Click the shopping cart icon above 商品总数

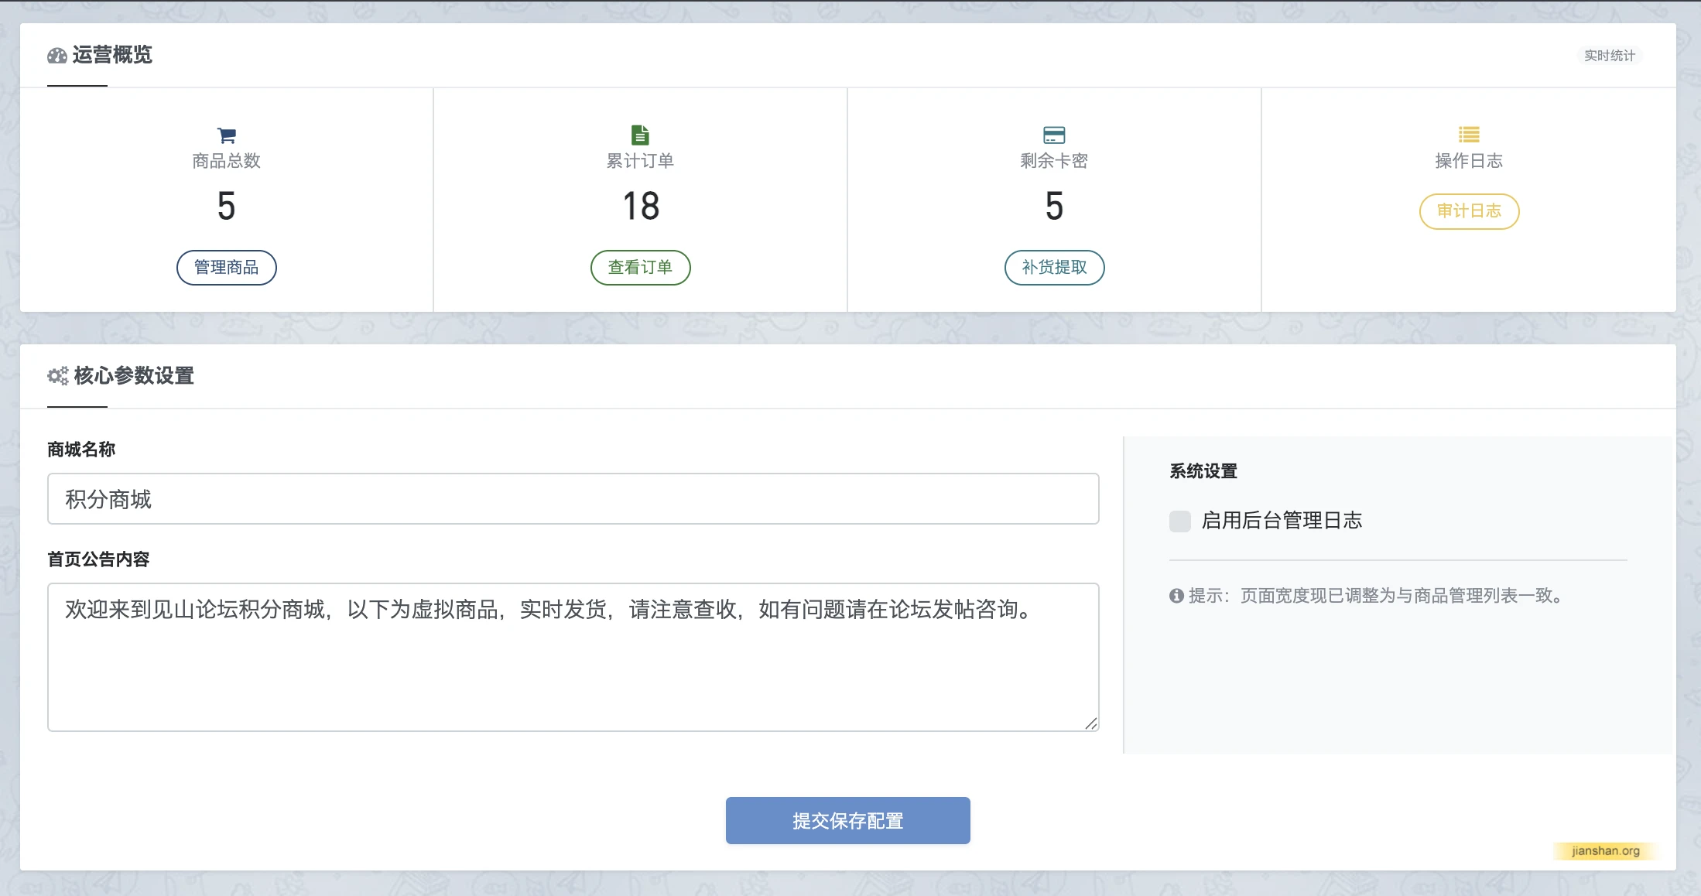pyautogui.click(x=227, y=135)
